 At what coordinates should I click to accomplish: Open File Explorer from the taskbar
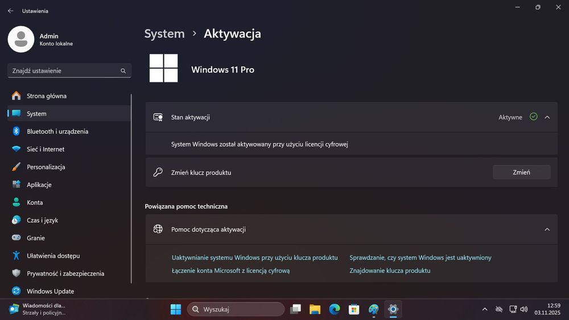[315, 309]
